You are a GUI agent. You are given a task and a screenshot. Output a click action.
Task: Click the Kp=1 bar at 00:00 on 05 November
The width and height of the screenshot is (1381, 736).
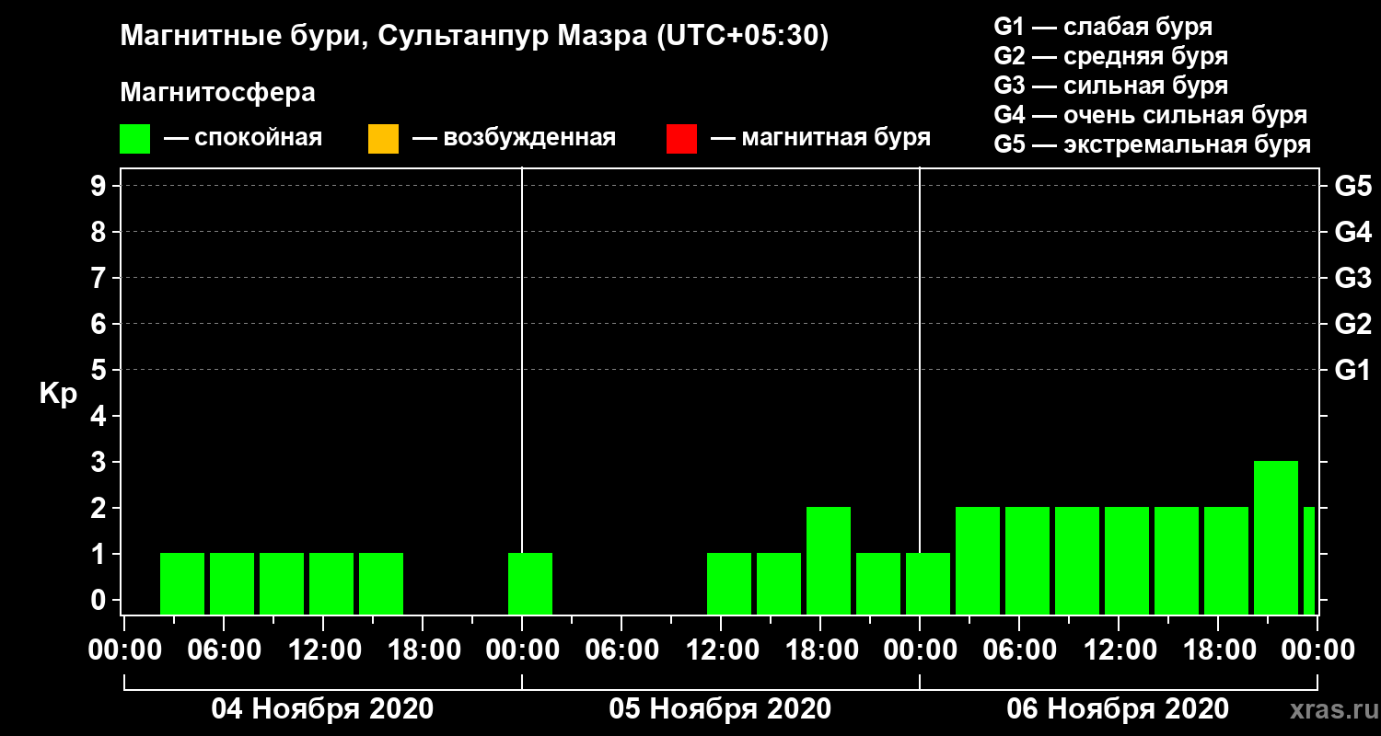click(x=530, y=583)
